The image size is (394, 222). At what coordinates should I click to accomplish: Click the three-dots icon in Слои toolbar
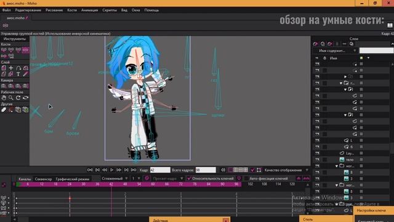344,44
